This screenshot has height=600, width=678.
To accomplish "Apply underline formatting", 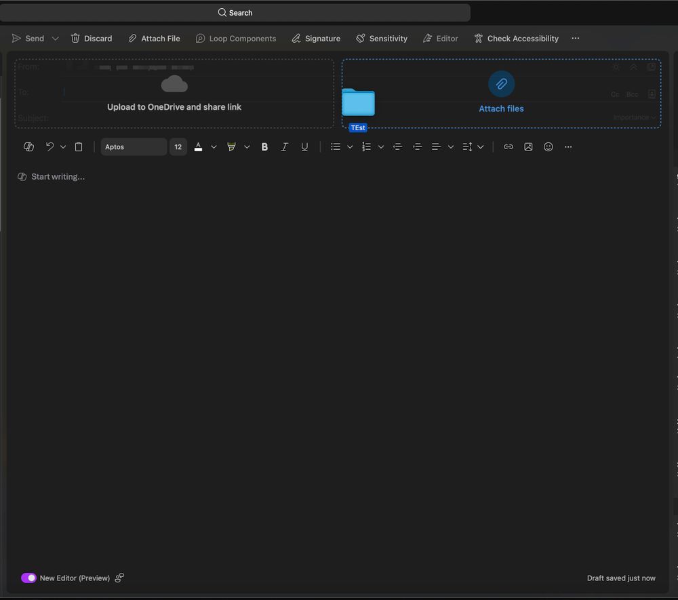I will click(x=305, y=146).
